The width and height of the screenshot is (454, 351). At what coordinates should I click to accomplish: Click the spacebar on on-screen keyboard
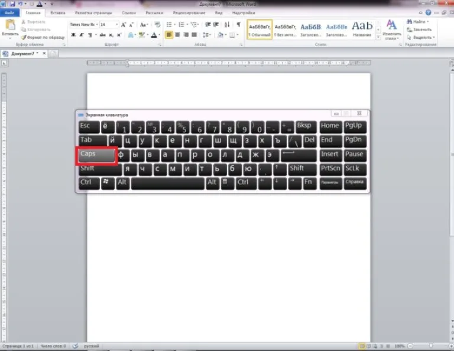[x=168, y=183]
